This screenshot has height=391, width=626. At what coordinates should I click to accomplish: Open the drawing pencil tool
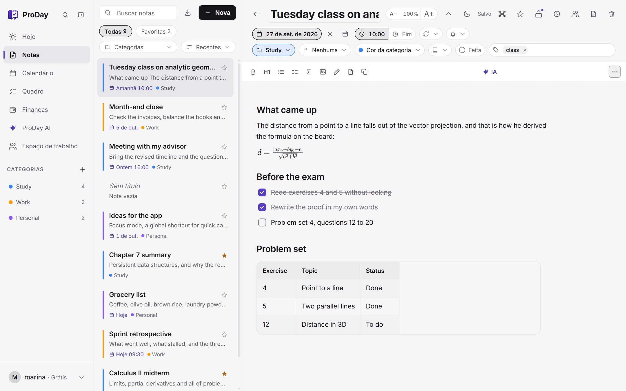pyautogui.click(x=336, y=72)
